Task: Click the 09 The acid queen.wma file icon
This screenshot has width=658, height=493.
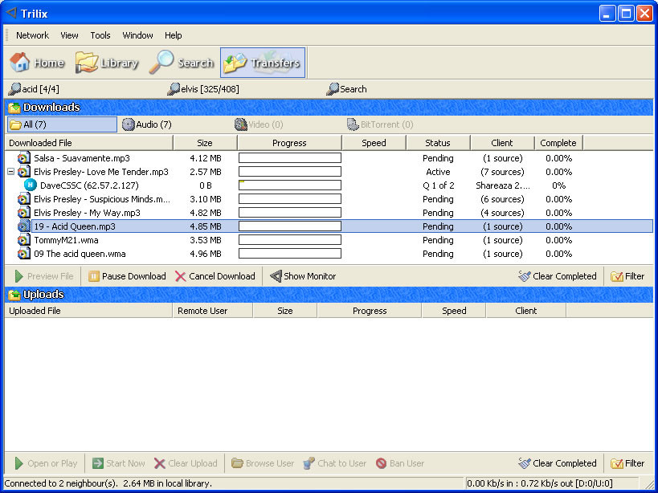Action: [x=24, y=253]
